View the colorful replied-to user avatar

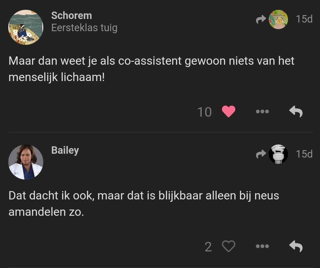pyautogui.click(x=278, y=19)
